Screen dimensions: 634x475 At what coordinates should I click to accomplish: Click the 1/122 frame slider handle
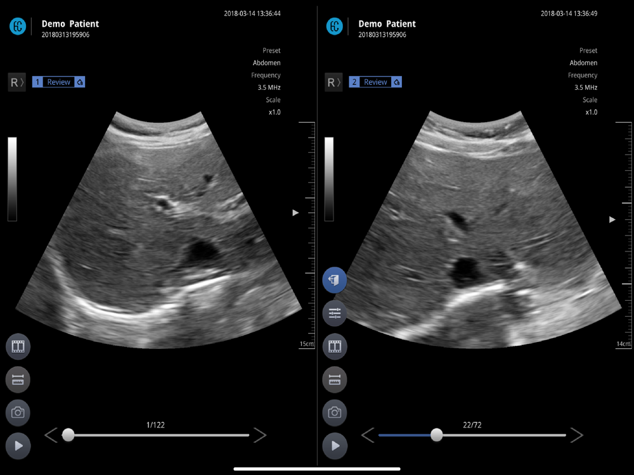point(68,435)
